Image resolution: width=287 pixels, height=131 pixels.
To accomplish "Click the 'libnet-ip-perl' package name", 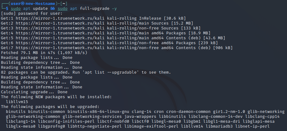I will [252, 126].
